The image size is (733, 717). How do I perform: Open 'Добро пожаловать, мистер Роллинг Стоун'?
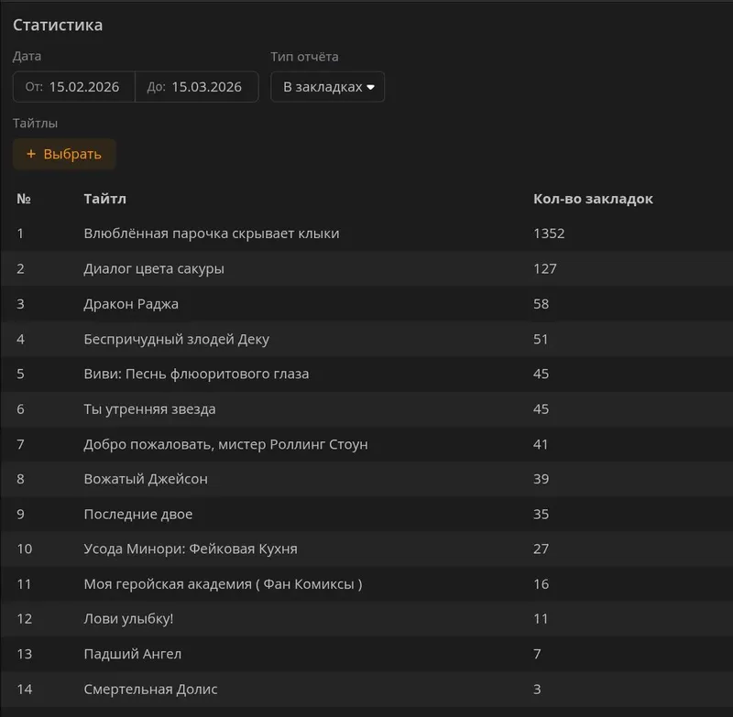click(225, 444)
